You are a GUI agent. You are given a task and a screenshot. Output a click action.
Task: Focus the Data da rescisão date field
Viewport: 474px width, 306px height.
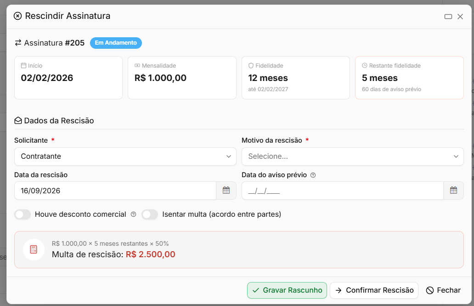[x=115, y=191]
